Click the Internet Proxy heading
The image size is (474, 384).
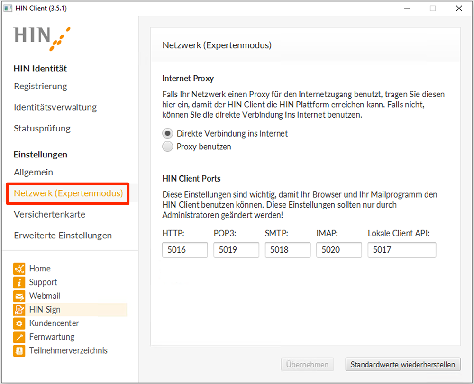tap(188, 79)
